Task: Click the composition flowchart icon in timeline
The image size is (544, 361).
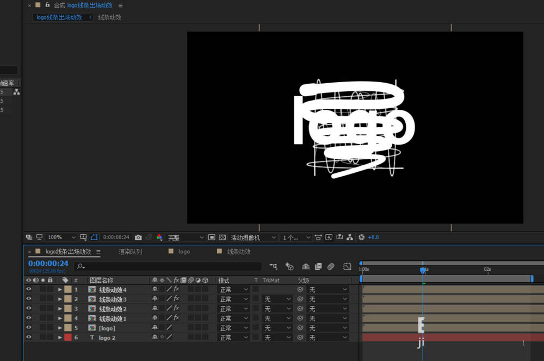Action: (273, 266)
